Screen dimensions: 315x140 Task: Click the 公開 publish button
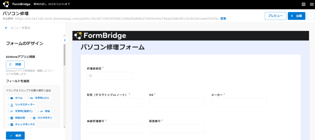tap(297, 16)
